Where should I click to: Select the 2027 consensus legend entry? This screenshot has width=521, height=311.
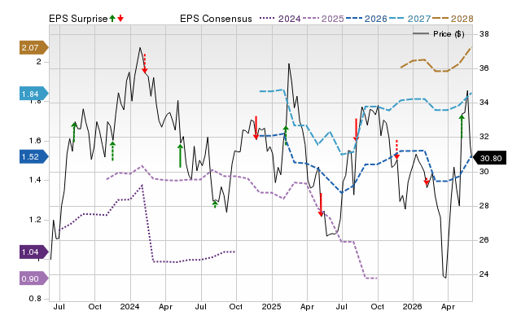(x=409, y=19)
